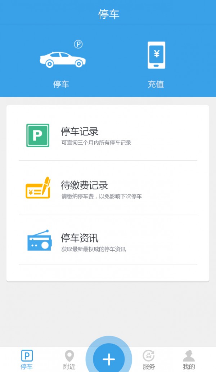Open 待缴费记录 title in the list
This screenshot has width=216, height=372.
(84, 185)
